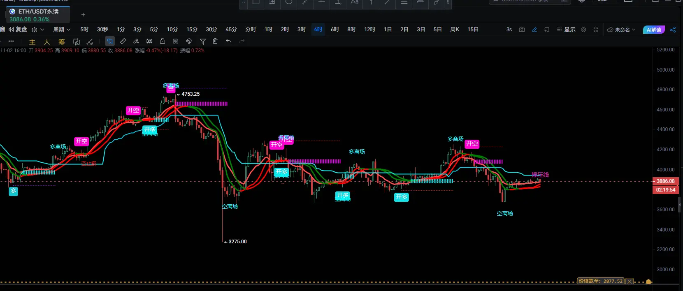Click the scrollbar on the right chart edge

pos(679,204)
